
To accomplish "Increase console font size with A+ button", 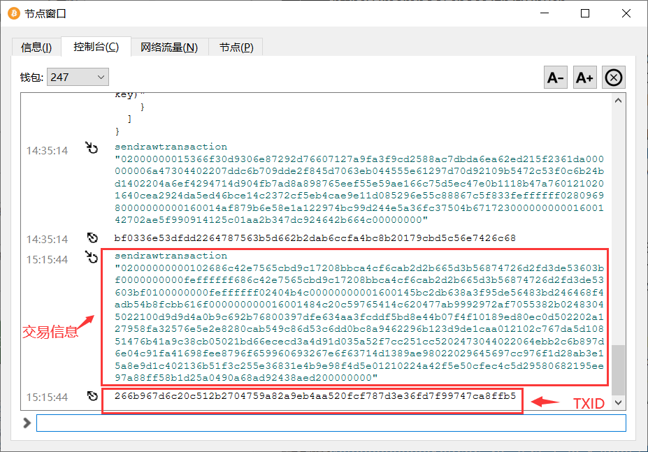I will (x=584, y=78).
